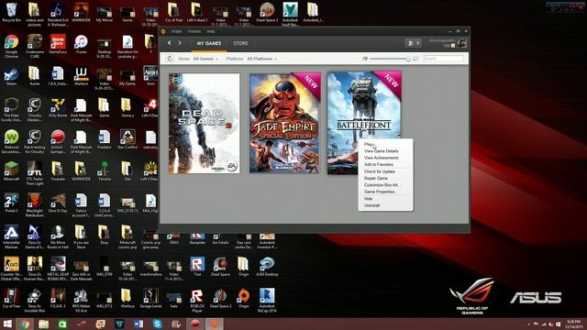
Task: Click the large tile size icon right of slider
Action: pos(415,59)
